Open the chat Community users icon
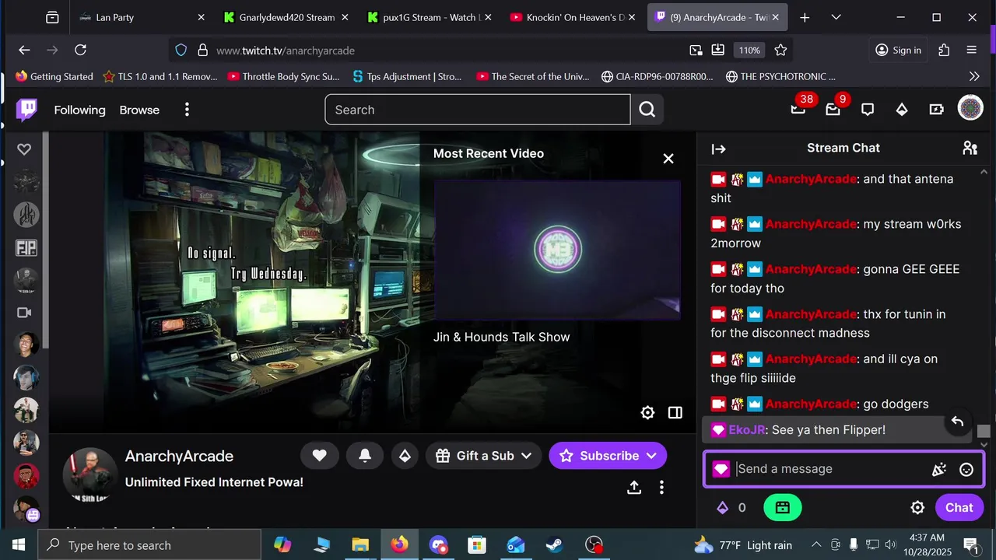 [970, 148]
